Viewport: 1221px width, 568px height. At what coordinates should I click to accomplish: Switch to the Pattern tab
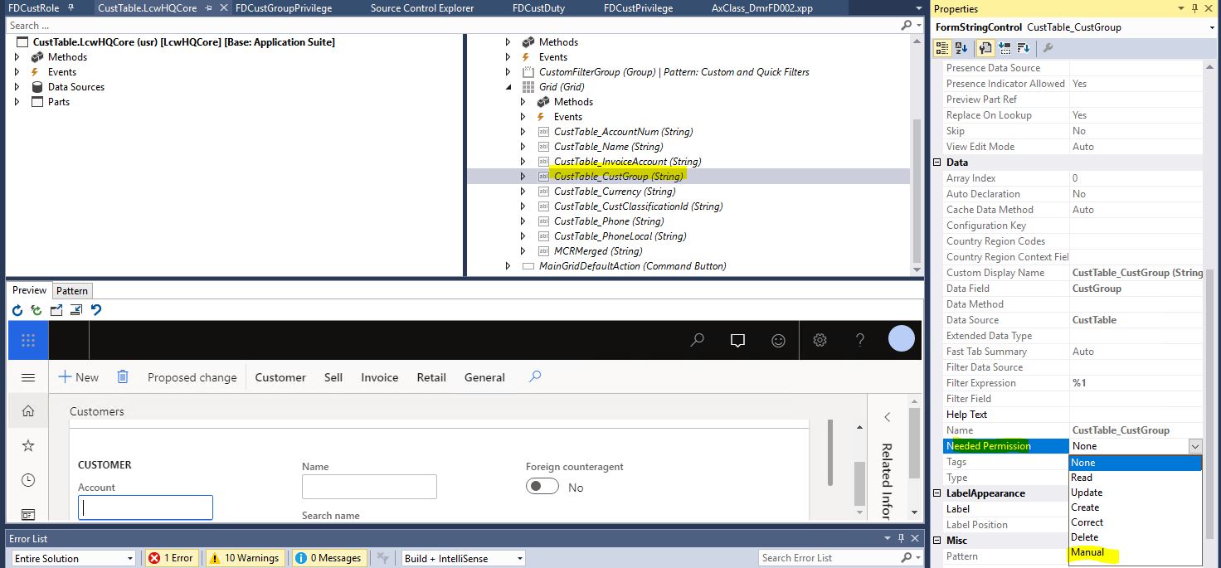[x=72, y=291]
